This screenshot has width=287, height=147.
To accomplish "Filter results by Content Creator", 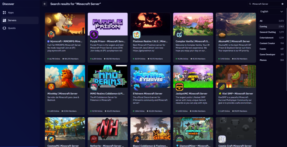I will coord(272,43).
